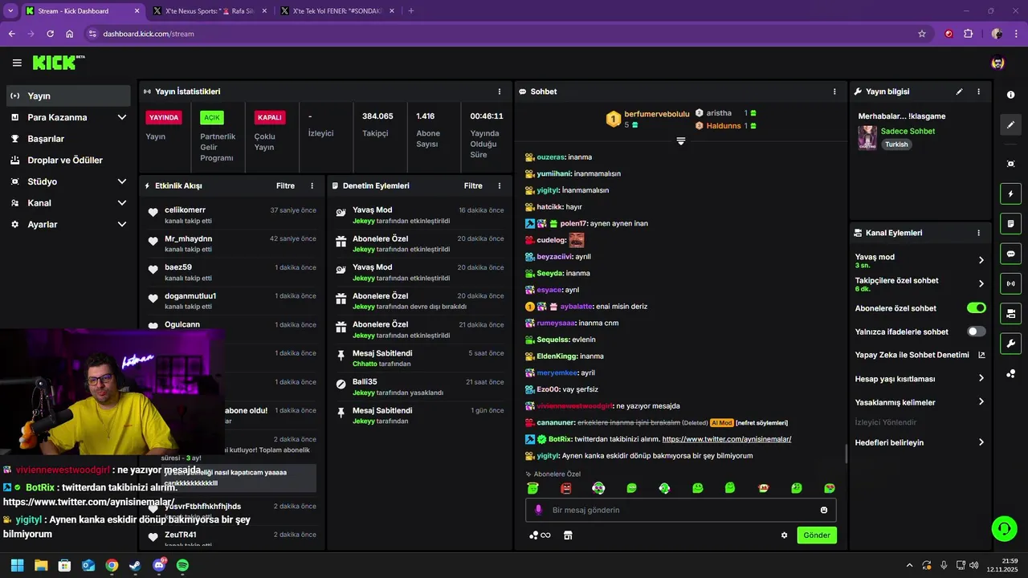1028x578 pixels.
Task: Open Yavaş mod settings chevron
Action: (981, 260)
